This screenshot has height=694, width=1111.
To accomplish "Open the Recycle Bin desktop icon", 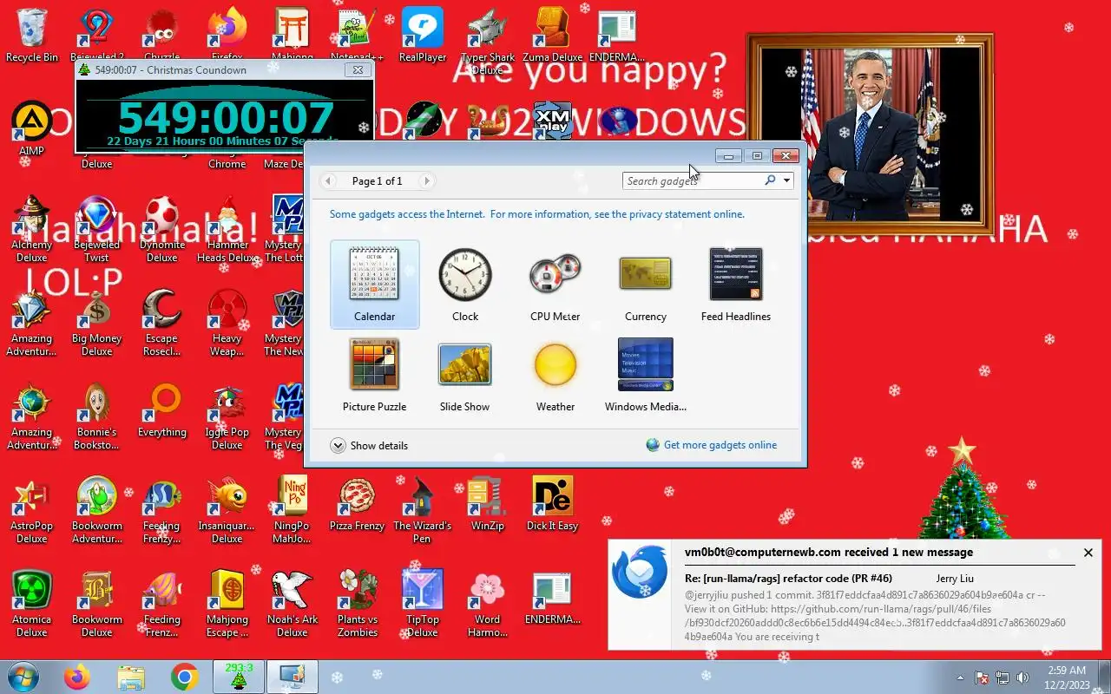I will tap(32, 36).
